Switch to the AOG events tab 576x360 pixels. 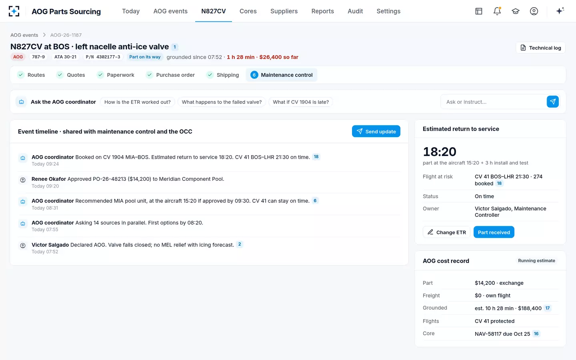pos(170,11)
